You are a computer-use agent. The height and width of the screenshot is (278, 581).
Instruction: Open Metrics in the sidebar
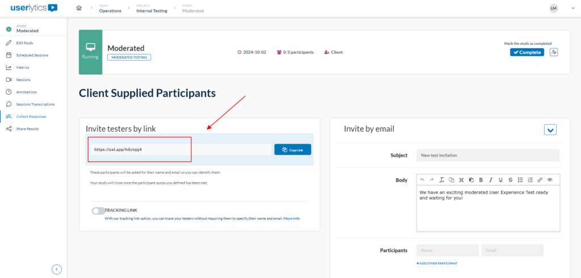coord(23,68)
